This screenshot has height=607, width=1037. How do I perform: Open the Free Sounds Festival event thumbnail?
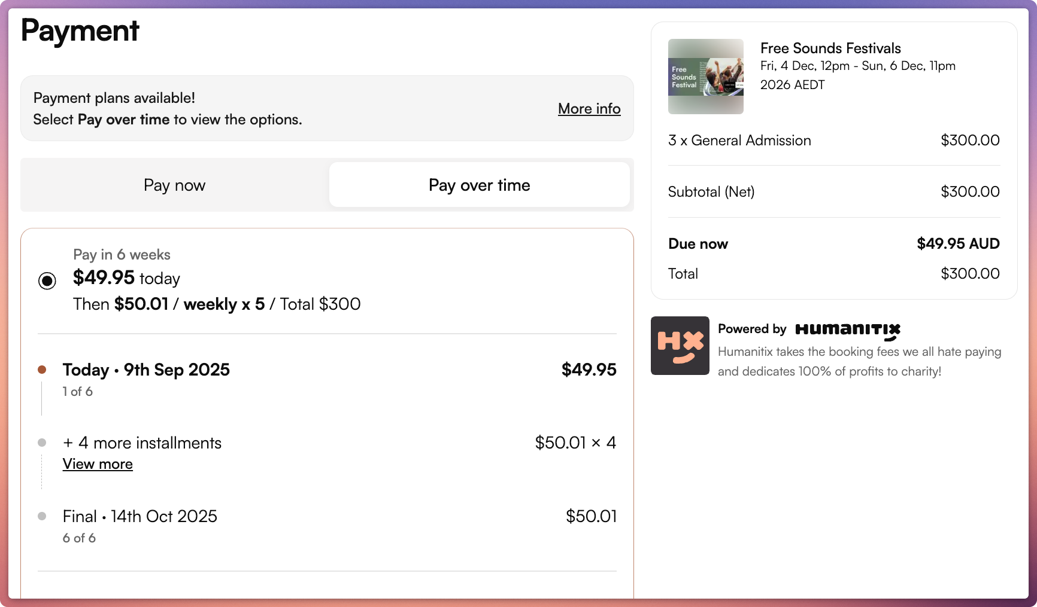705,77
